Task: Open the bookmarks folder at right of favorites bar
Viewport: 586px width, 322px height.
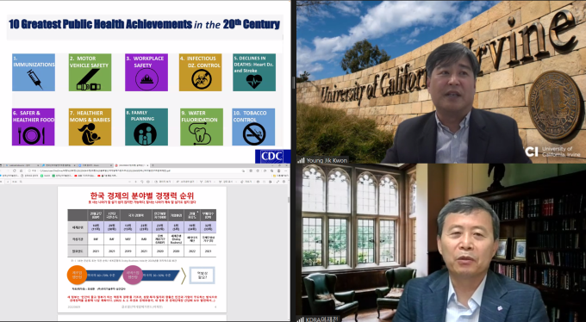Action: point(281,176)
